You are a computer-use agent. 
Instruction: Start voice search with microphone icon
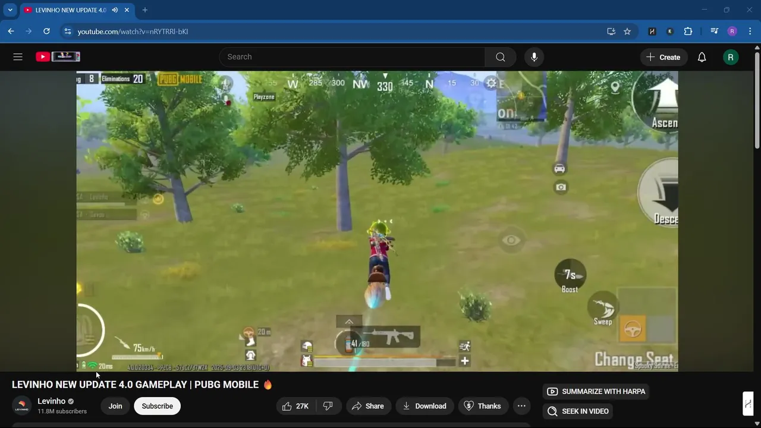pos(534,57)
